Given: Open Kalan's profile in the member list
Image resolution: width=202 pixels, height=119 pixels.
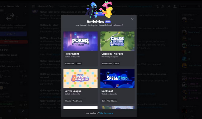Looking at the screenshot, I should pyautogui.click(x=191, y=19).
